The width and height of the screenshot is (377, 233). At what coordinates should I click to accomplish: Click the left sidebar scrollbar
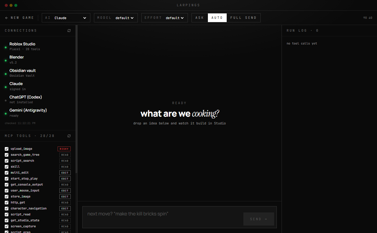pos(76,99)
